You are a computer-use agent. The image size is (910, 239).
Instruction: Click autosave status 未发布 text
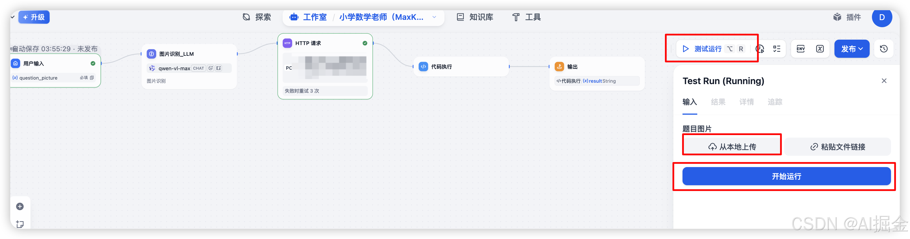pos(87,49)
